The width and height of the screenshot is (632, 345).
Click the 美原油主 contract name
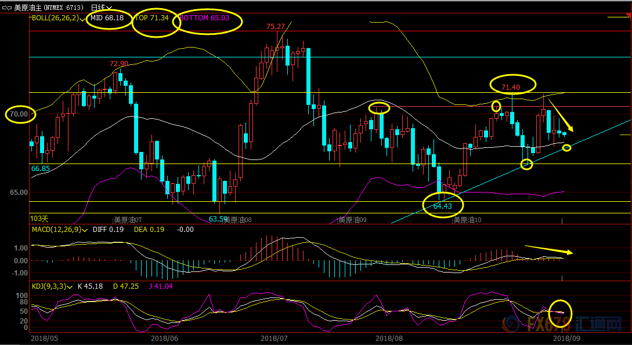tap(30, 8)
